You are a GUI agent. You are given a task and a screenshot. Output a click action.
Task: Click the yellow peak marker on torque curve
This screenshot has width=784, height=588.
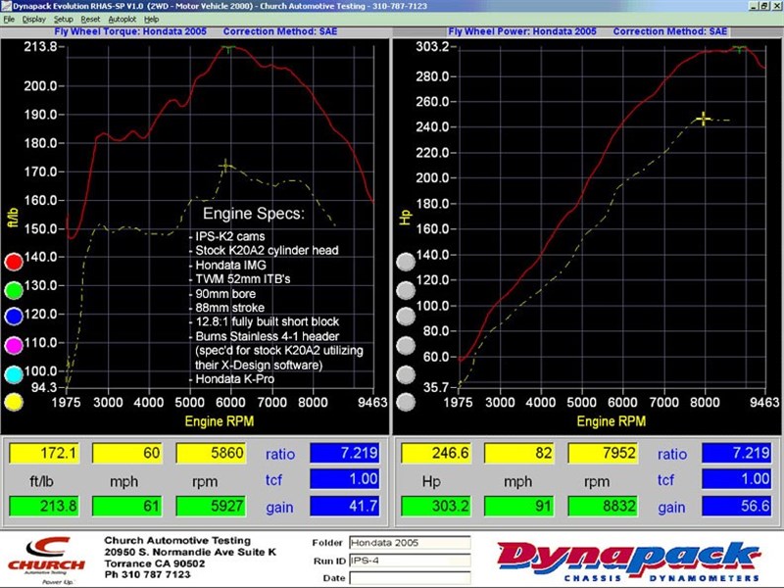[x=225, y=165]
